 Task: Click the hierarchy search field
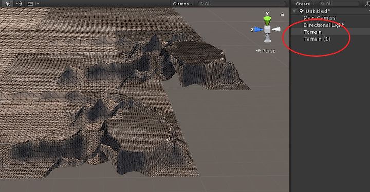[x=340, y=3]
